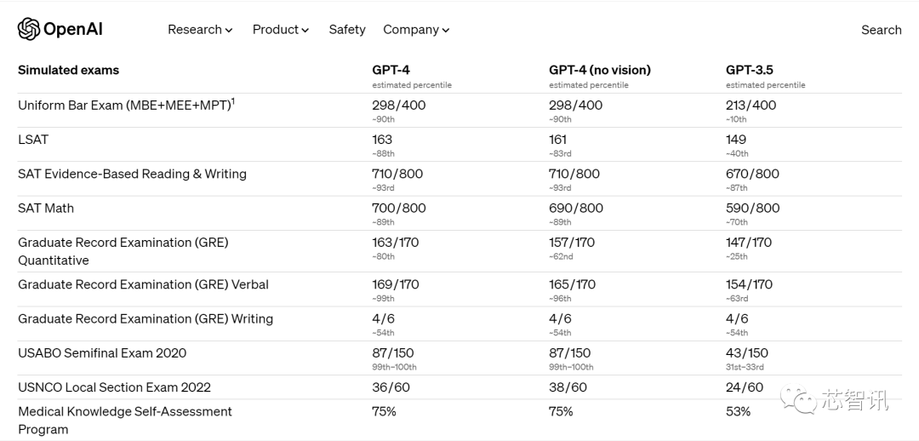This screenshot has height=441, width=919.
Task: Select the LSAT row label
Action: 33,140
